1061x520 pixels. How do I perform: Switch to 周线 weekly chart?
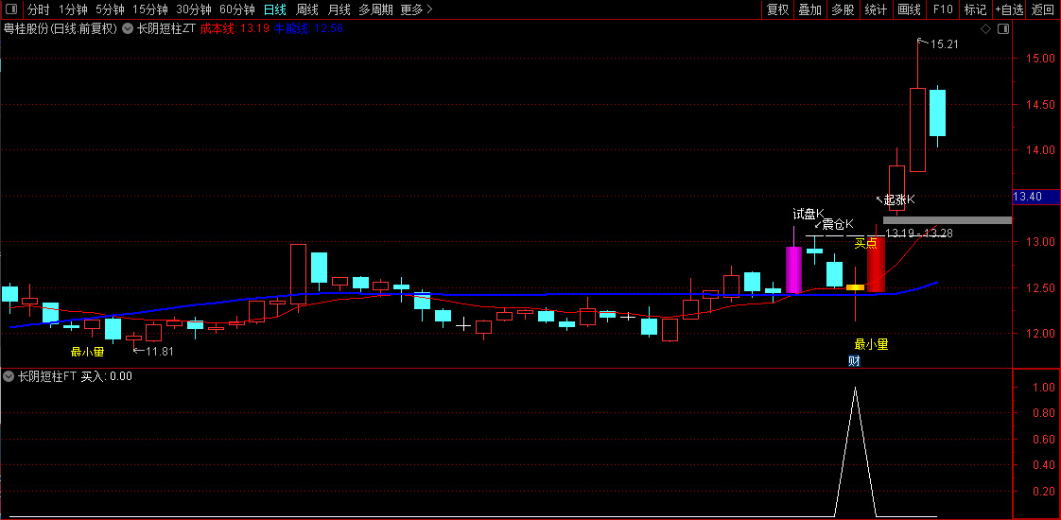(307, 9)
